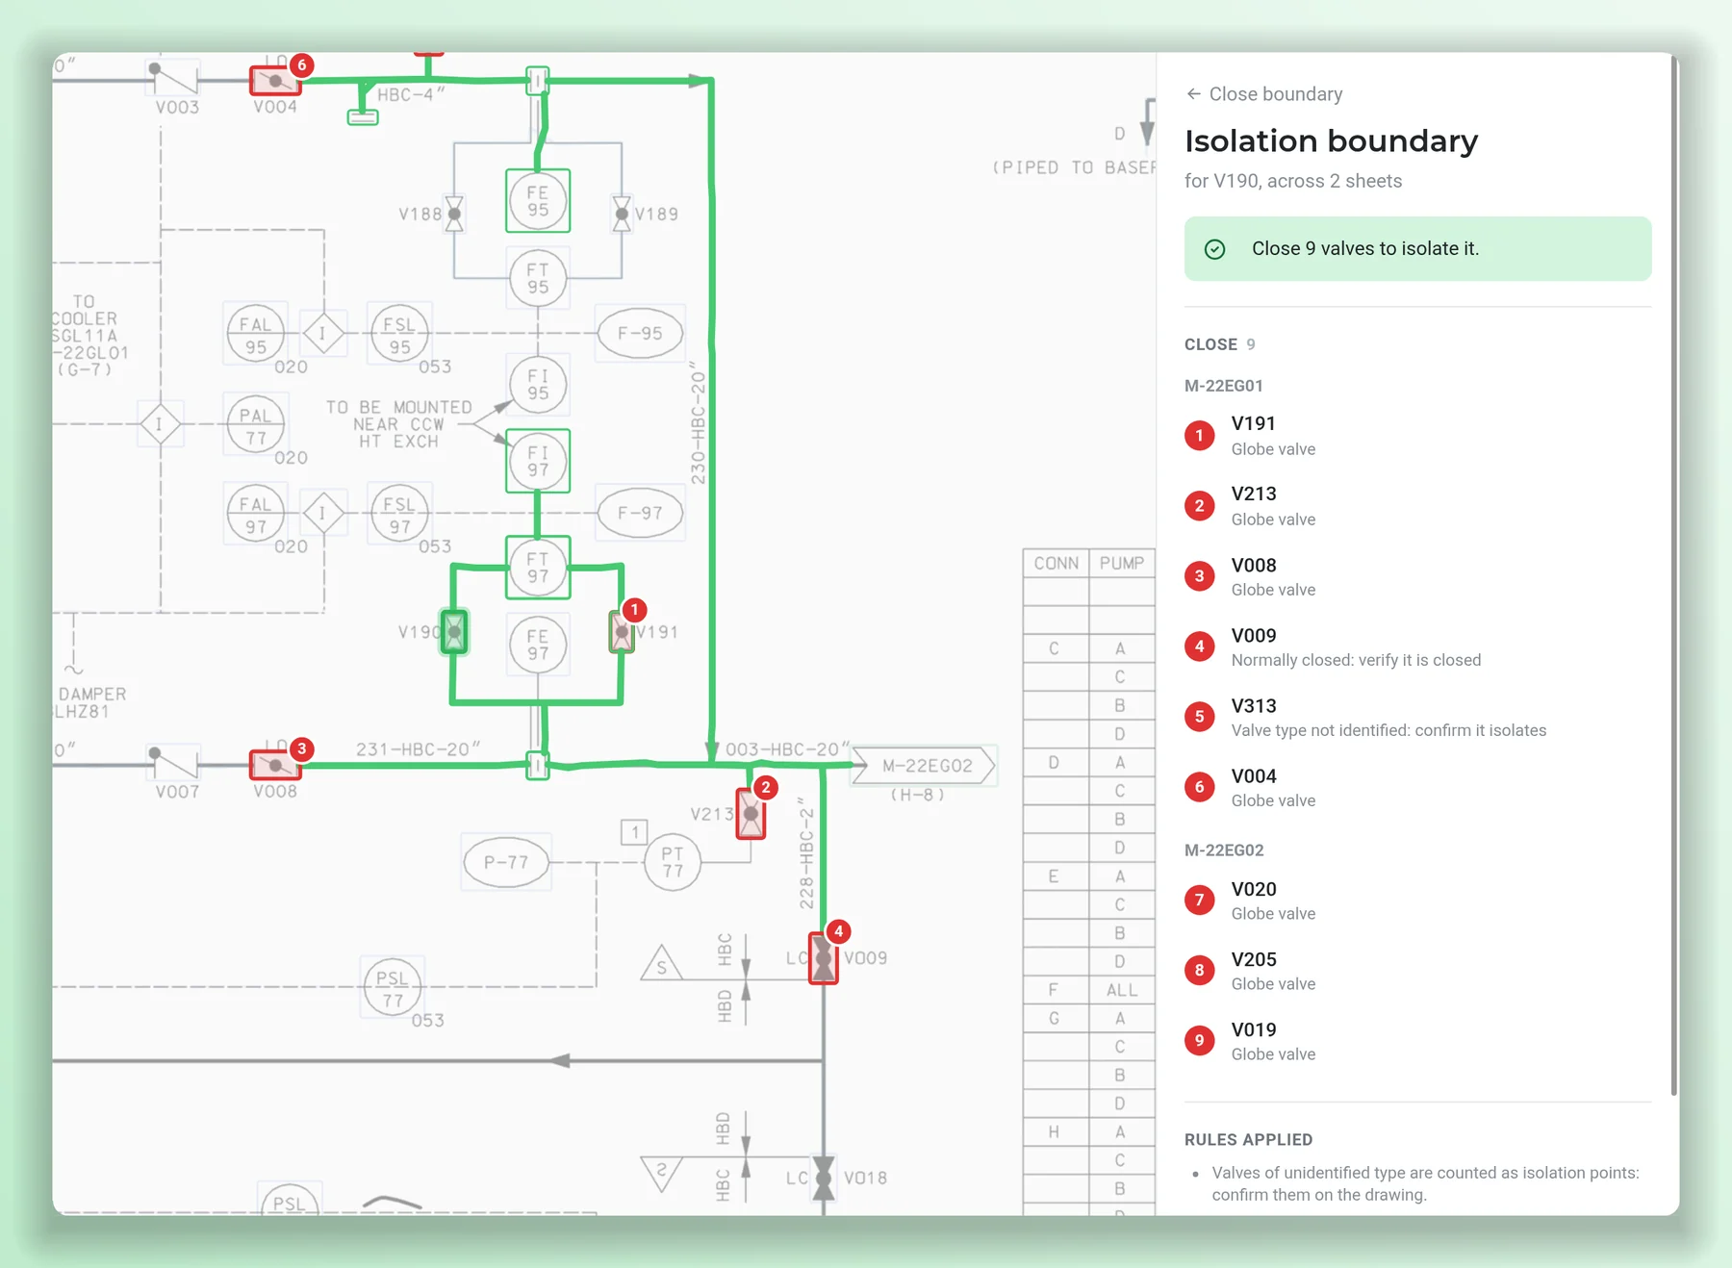Choose V313 unidentified valve type row

[1417, 717]
